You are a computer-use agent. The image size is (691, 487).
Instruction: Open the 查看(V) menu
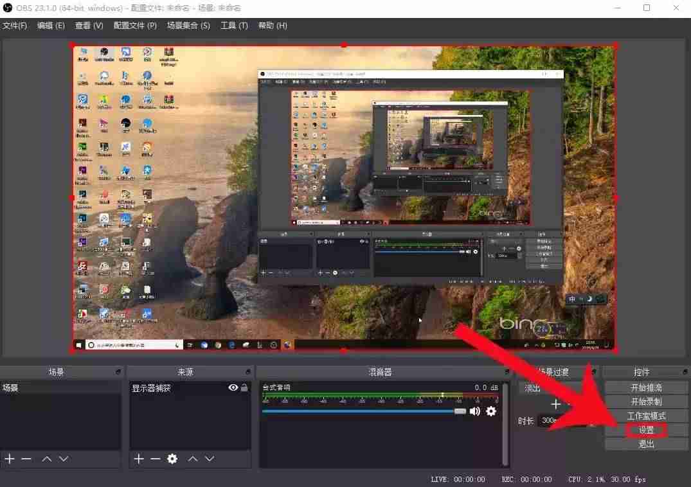[89, 26]
